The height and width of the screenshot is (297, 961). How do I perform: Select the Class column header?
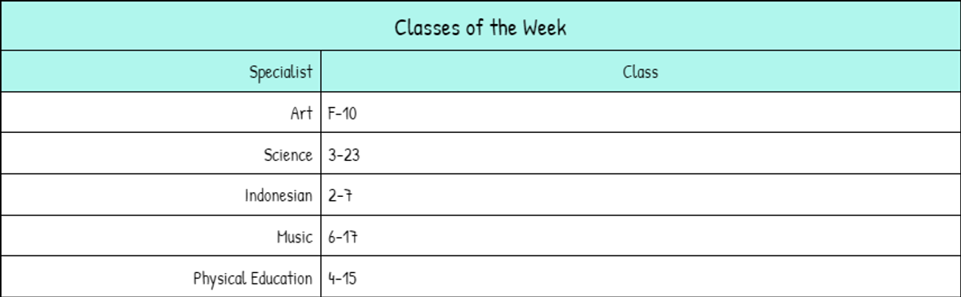click(640, 72)
